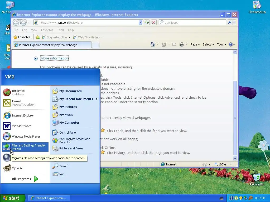Click Internet Explorer taskbar button
Screen dimensions: 270x202
coord(49,198)
